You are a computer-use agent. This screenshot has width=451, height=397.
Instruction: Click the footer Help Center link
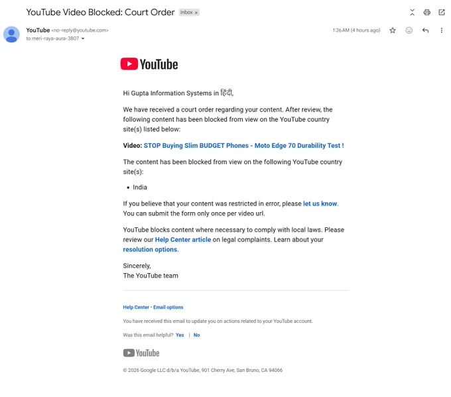click(x=136, y=307)
